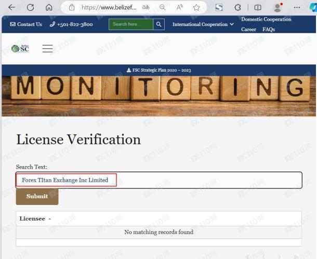Toggle split screen view icon

258,7
